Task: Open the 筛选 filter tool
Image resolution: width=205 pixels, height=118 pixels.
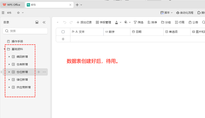Action: coord(138,22)
